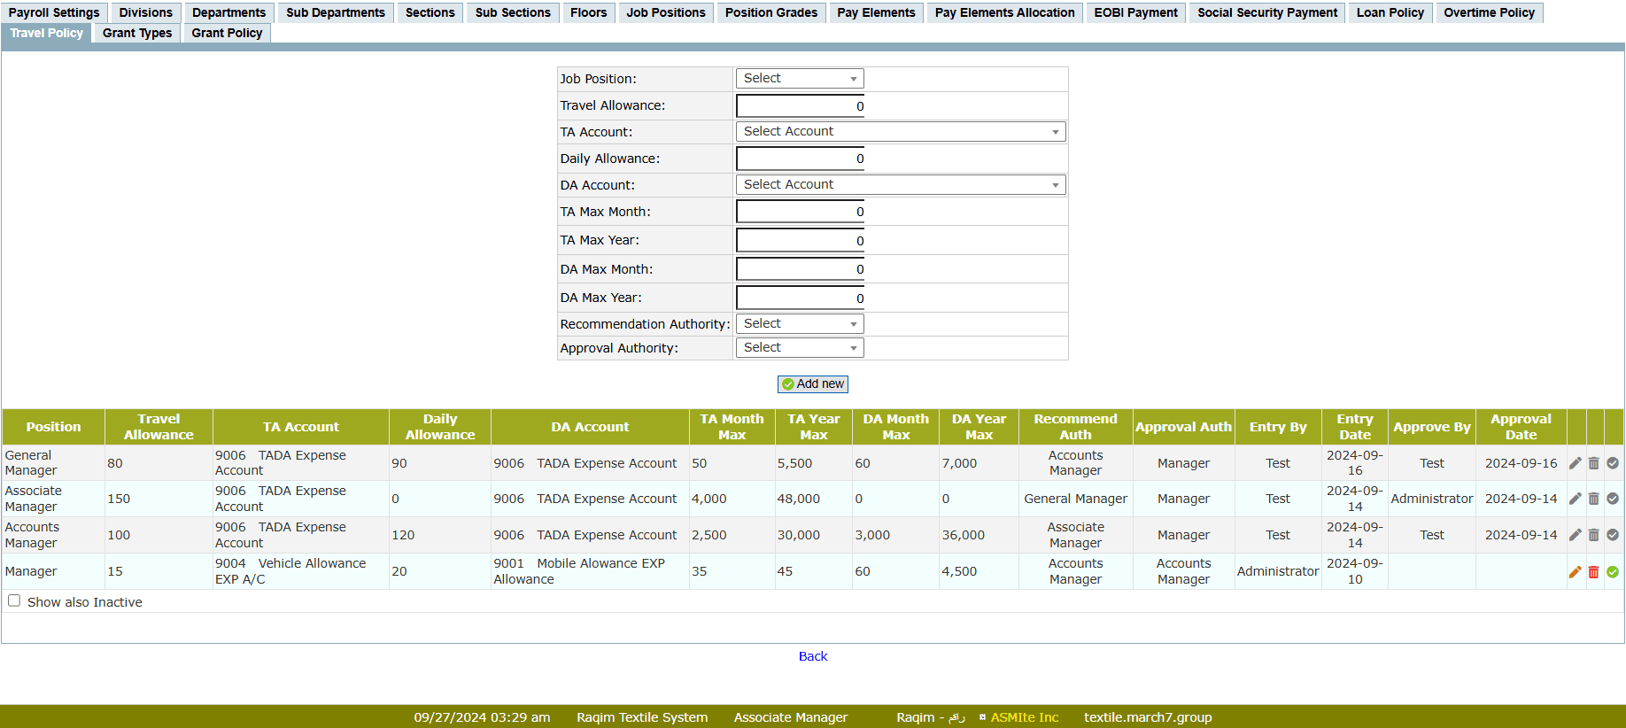Expand the DA Account select list
The height and width of the screenshot is (728, 1626).
click(900, 185)
